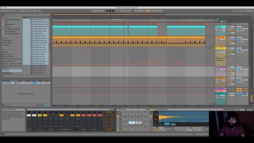254x143 pixels.
Task: Click browser file list scrollbar
Action: coord(49,47)
